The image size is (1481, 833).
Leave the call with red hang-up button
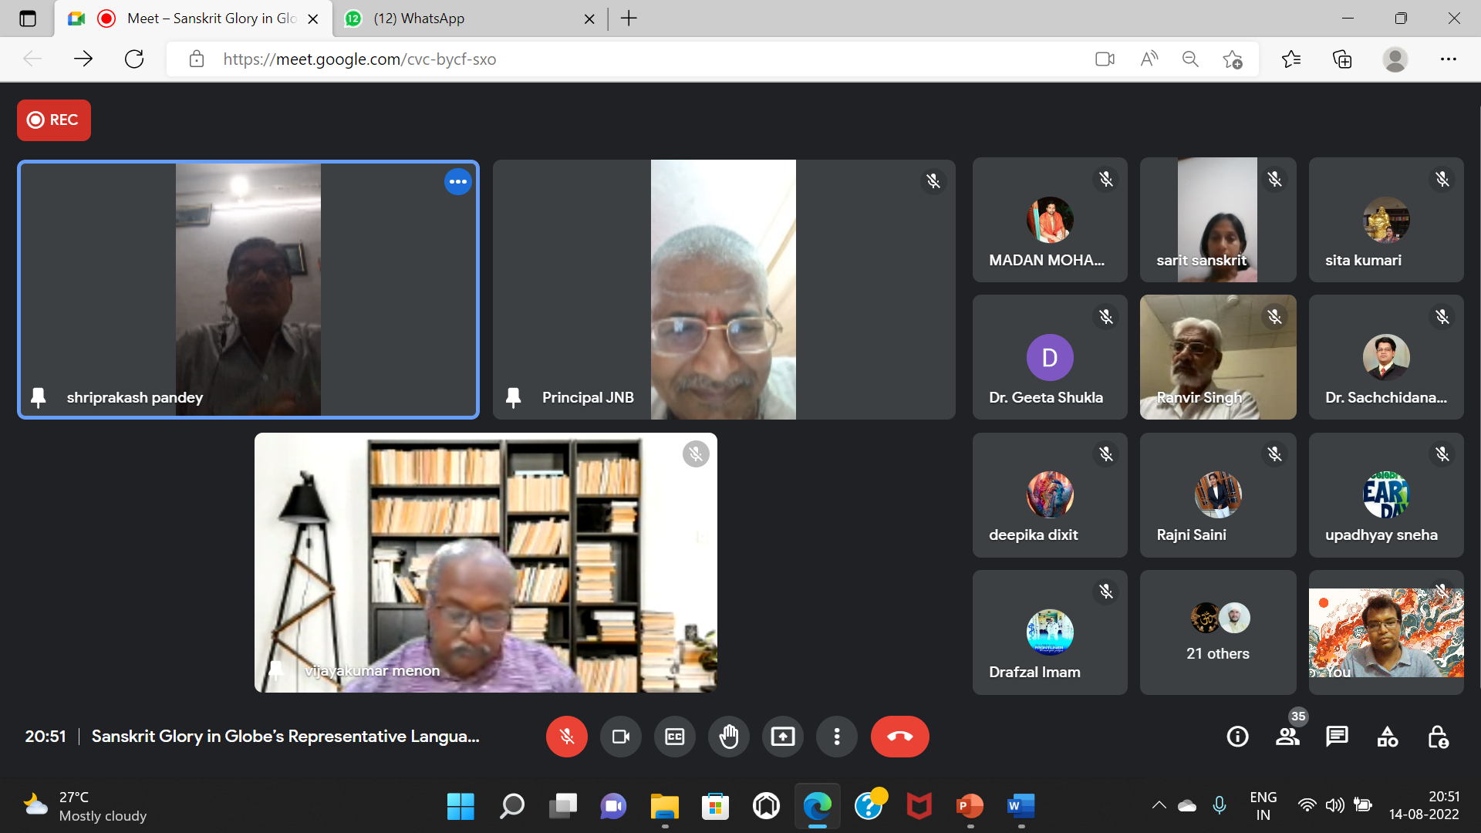(x=899, y=737)
